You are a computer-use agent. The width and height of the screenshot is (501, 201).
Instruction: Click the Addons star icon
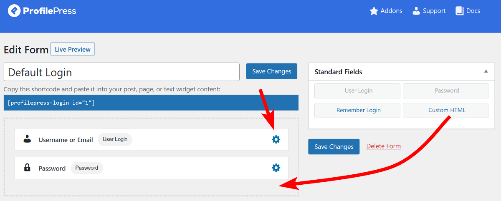pyautogui.click(x=374, y=11)
